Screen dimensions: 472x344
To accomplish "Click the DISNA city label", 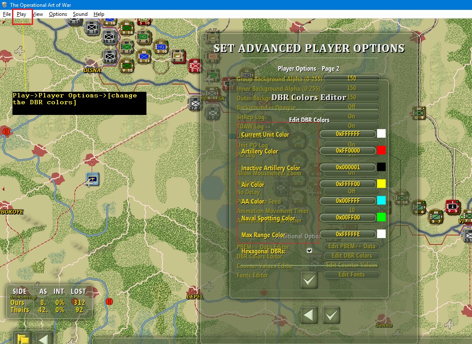I will pyautogui.click(x=92, y=70).
